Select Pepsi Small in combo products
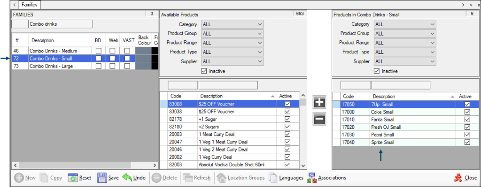Screen dimensions: 481x187 (406, 135)
